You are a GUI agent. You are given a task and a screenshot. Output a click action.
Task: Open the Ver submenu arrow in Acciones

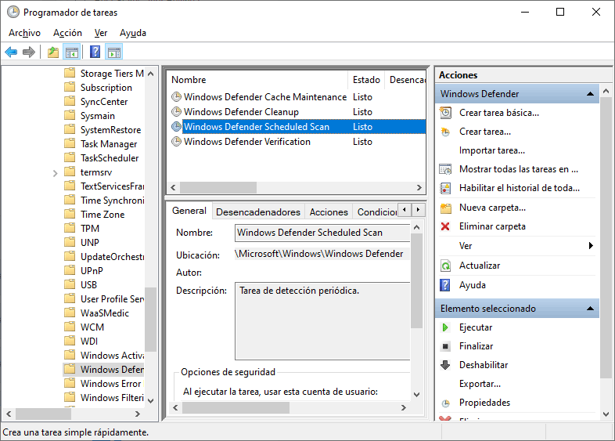tap(591, 246)
